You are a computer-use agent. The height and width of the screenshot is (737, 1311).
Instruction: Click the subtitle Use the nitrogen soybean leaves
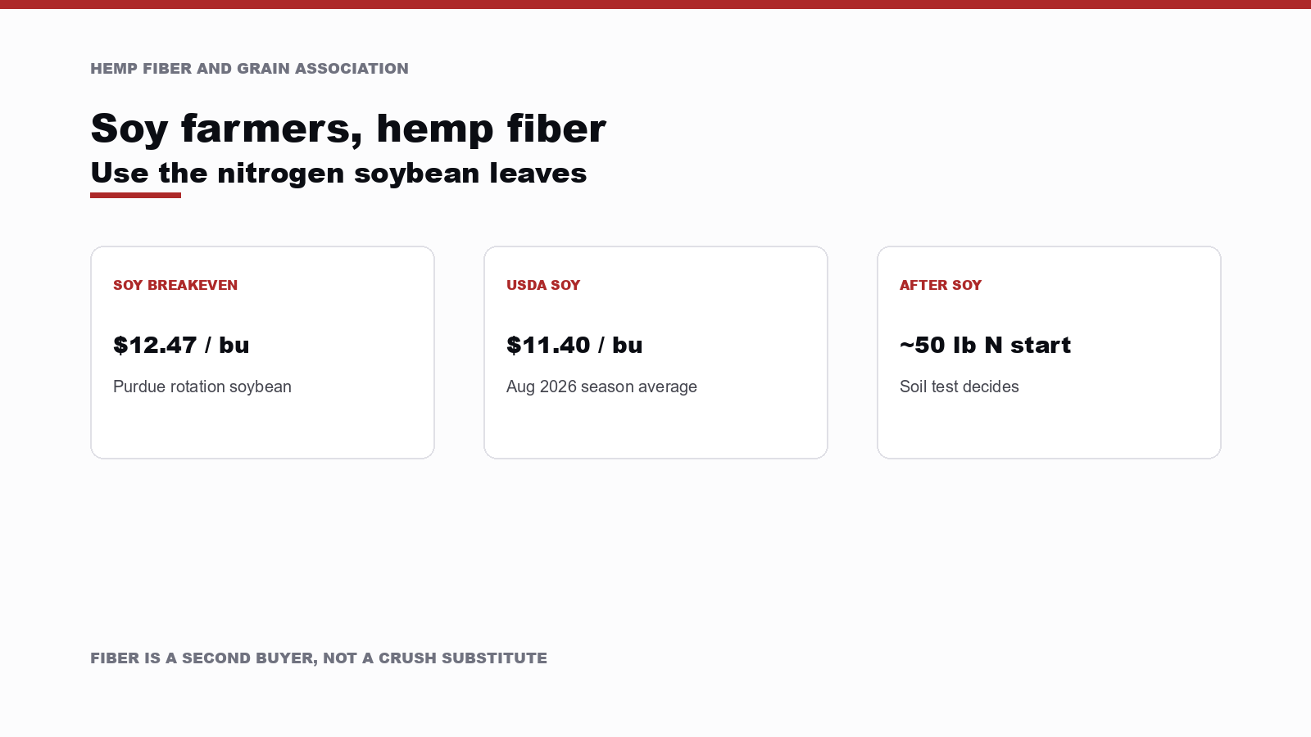tap(338, 174)
